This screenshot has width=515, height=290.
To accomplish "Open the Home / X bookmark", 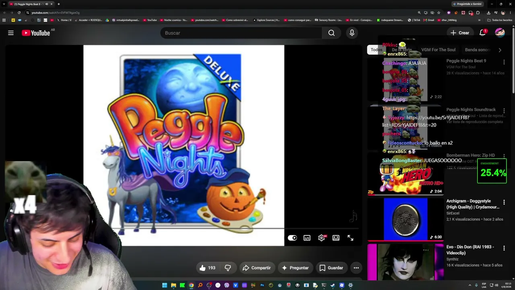I will click(x=64, y=20).
